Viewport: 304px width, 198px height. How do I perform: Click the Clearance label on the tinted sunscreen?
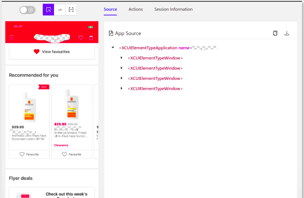(61, 145)
